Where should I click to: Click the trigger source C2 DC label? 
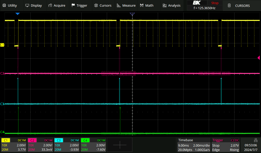click(x=235, y=140)
